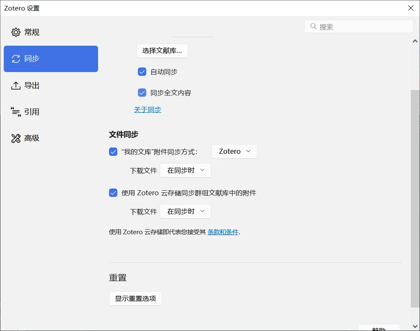Click the citation quote icon beside 引用
Screen dimensions: 420x331
[x=16, y=112]
